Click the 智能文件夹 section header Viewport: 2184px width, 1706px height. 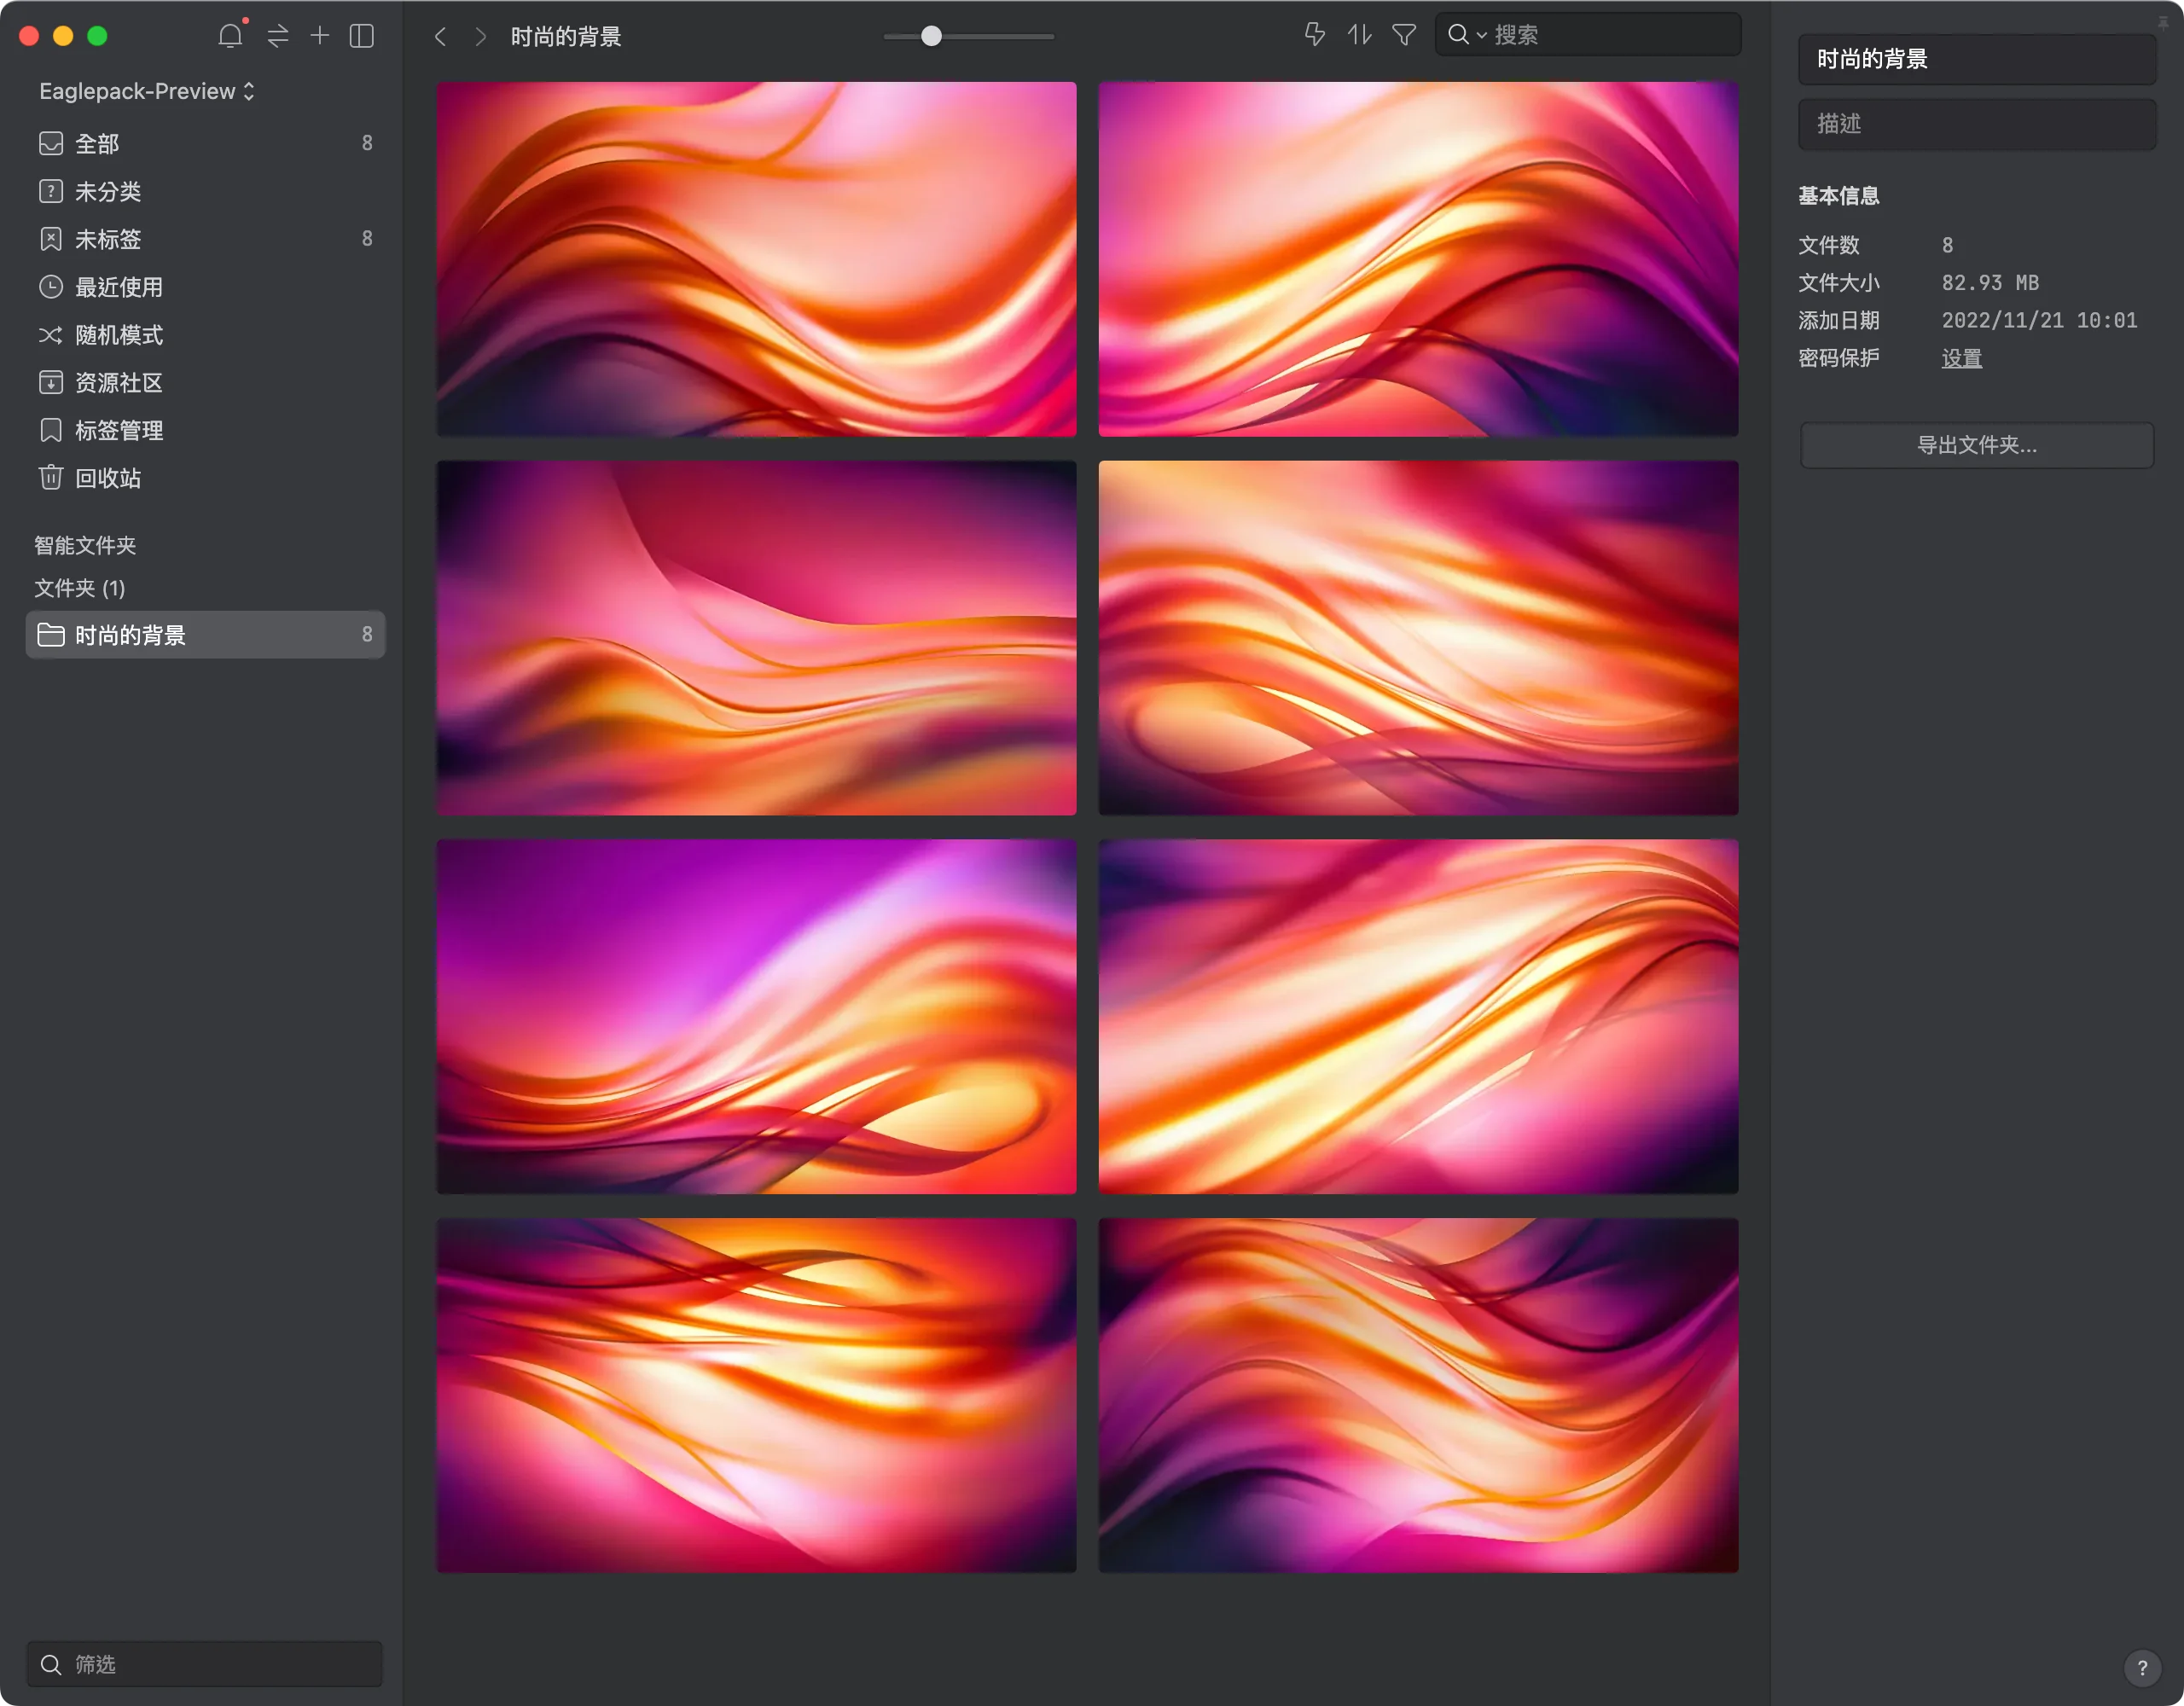pos(85,545)
